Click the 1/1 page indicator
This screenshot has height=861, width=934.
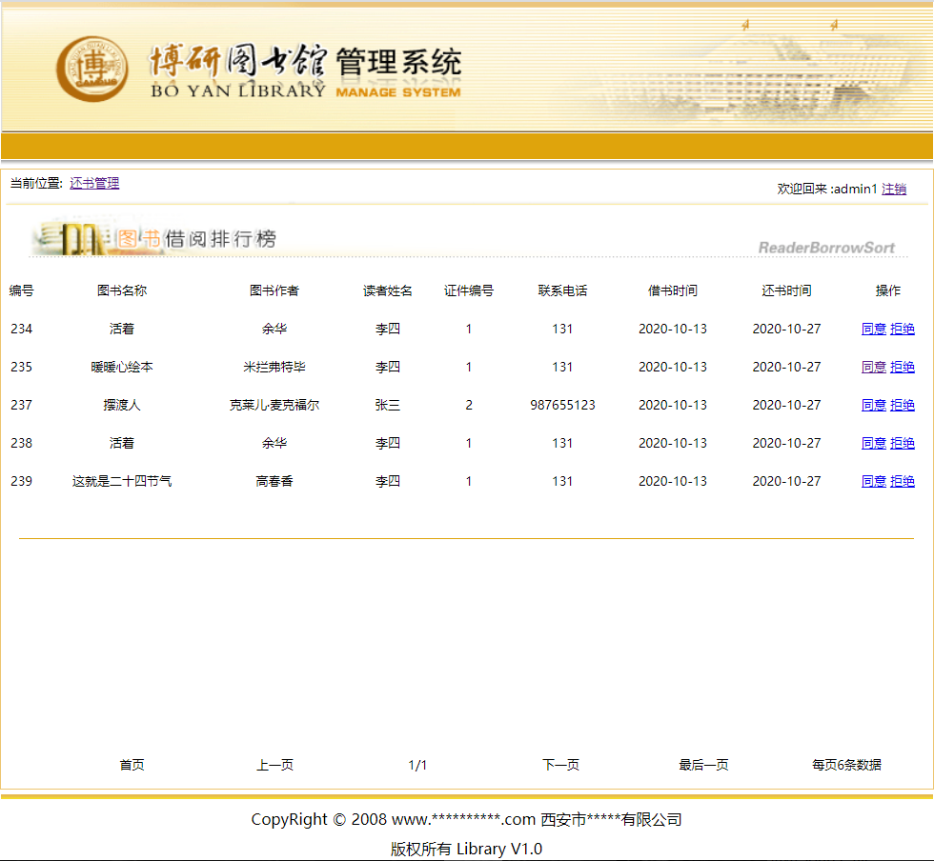coord(417,765)
